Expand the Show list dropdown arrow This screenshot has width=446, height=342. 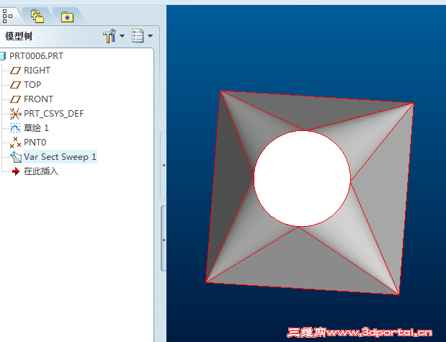[x=150, y=36]
